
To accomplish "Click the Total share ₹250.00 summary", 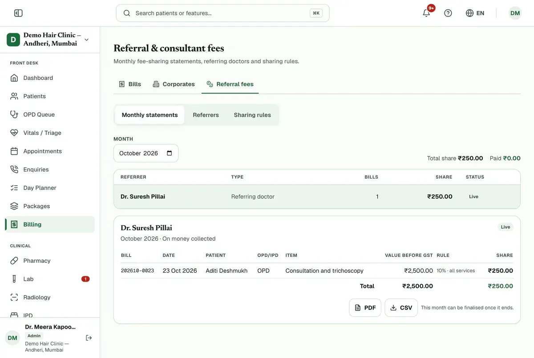I will (455, 158).
